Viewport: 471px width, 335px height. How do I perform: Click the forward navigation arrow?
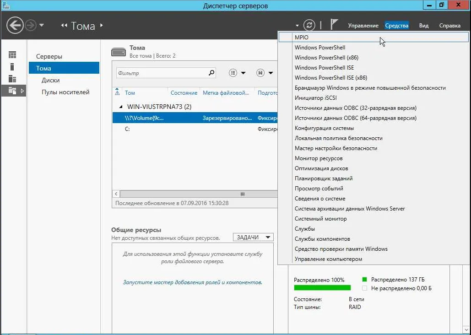[x=30, y=25]
